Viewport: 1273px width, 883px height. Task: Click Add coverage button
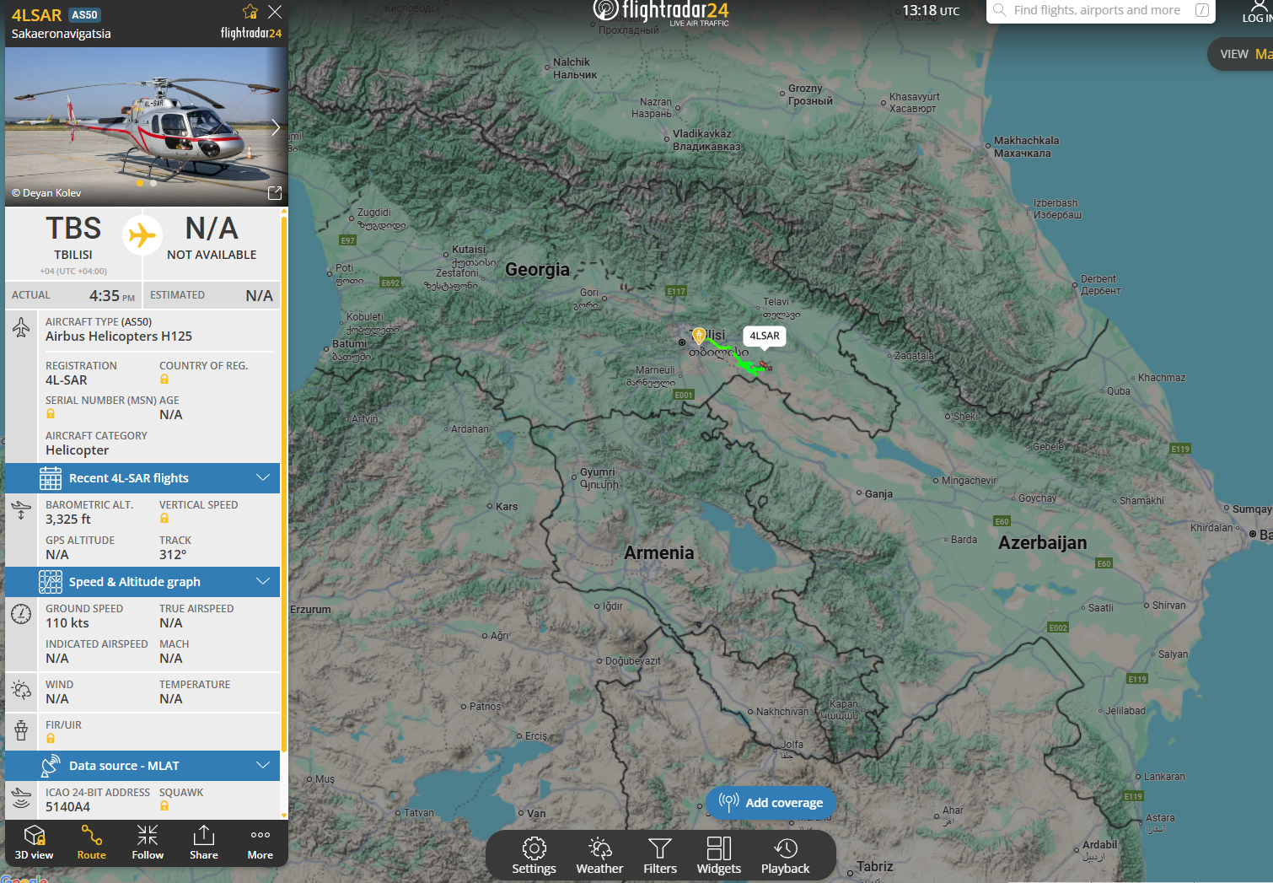[x=771, y=802]
